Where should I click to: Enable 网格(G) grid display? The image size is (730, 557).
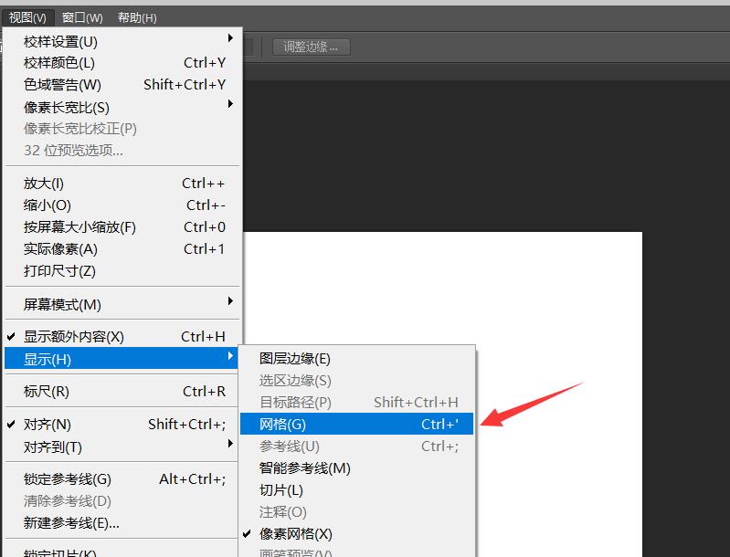(x=356, y=424)
